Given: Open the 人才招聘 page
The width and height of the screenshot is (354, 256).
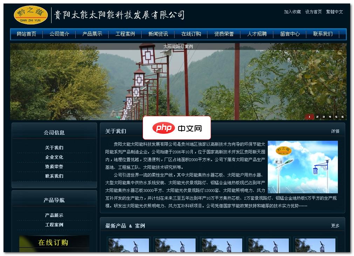Looking at the screenshot, I should [257, 34].
